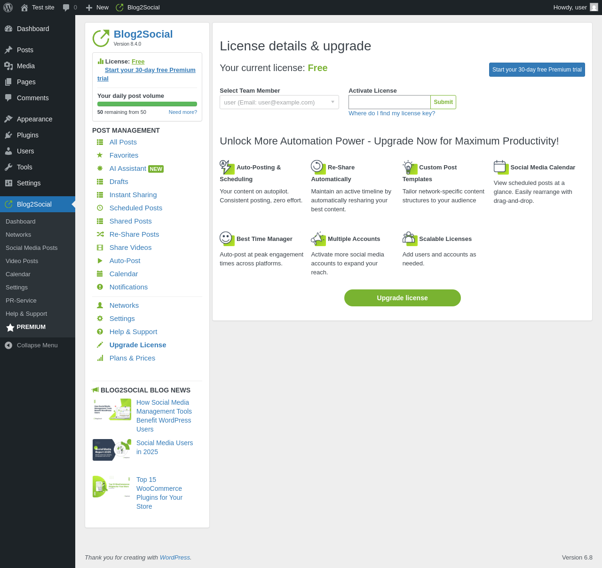
Task: Click the Help & Support question icon
Action: 100,332
